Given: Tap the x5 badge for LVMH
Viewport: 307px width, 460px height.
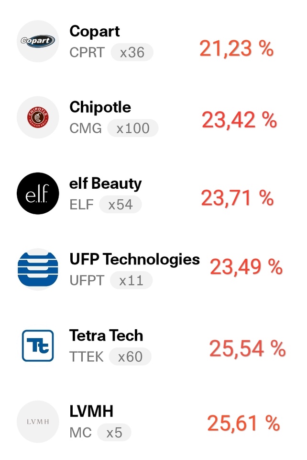Looking at the screenshot, I should pyautogui.click(x=114, y=433).
